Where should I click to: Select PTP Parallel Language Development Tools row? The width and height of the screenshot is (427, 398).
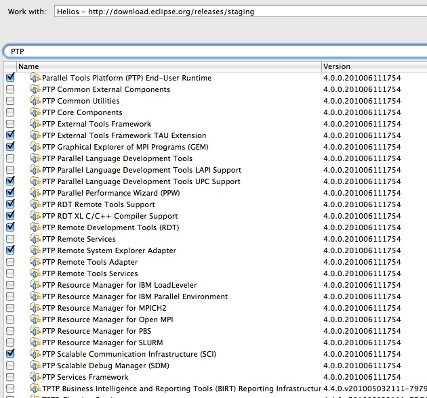tap(216, 158)
